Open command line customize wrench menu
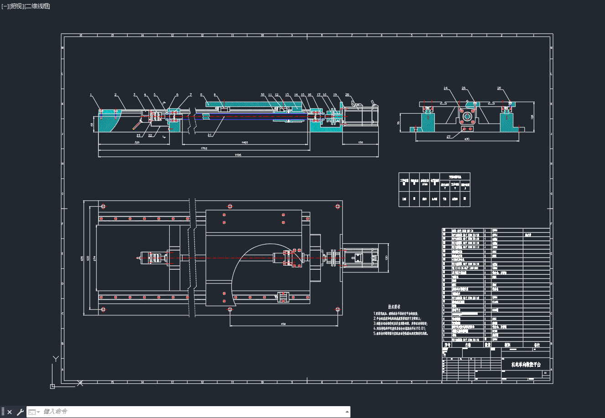The width and height of the screenshot is (605, 418). tap(20, 412)
